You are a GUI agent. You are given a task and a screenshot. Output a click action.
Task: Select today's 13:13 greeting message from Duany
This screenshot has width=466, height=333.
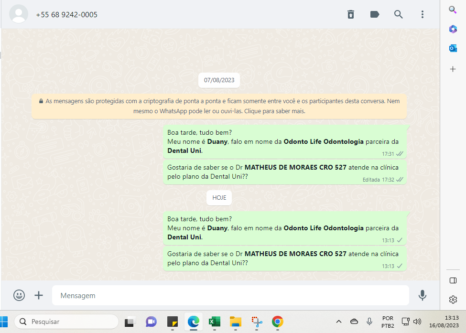click(x=285, y=228)
